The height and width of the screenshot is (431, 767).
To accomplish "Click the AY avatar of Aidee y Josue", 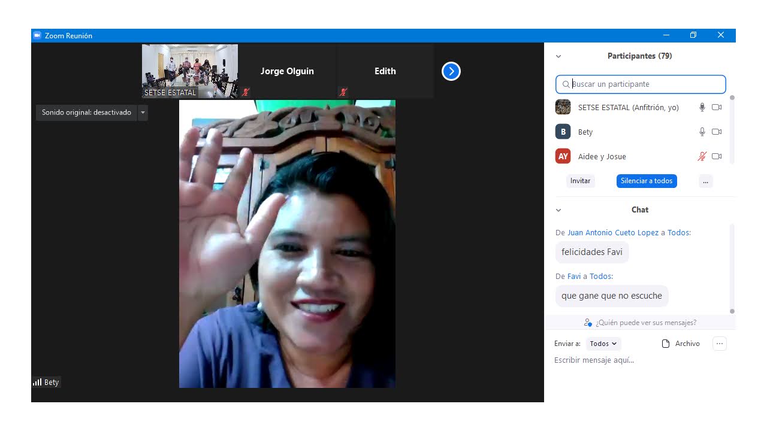I will [x=563, y=156].
